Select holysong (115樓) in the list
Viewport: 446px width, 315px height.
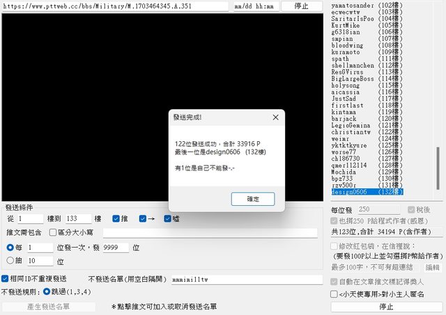click(x=367, y=86)
